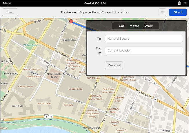Select Car travel mode
The image size is (189, 133).
point(121,26)
